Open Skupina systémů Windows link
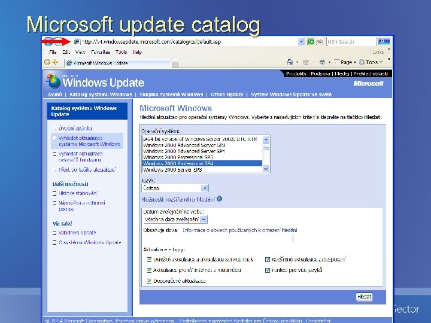The height and width of the screenshot is (323, 431). pyautogui.click(x=171, y=95)
